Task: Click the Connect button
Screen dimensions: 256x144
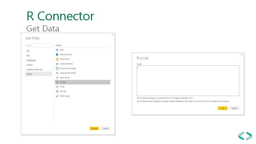Action: [94, 129]
